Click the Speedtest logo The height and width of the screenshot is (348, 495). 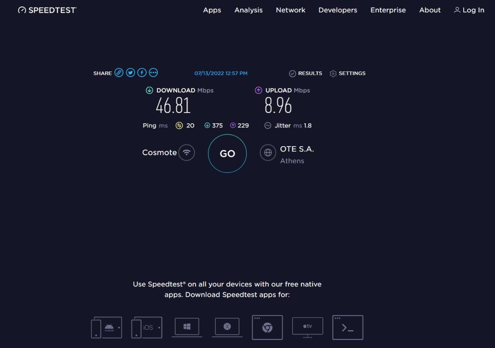(x=47, y=10)
